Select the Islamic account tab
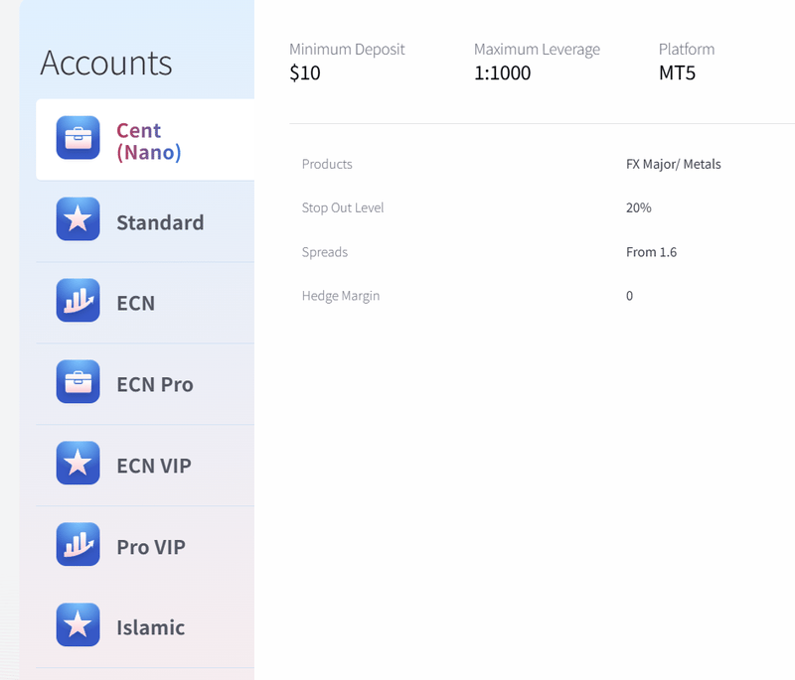795x680 pixels. coord(145,627)
